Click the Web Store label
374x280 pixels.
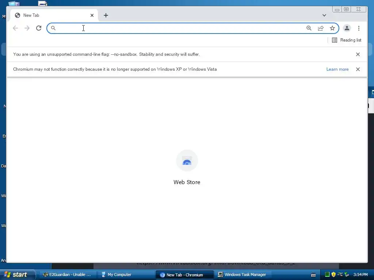pos(187,182)
